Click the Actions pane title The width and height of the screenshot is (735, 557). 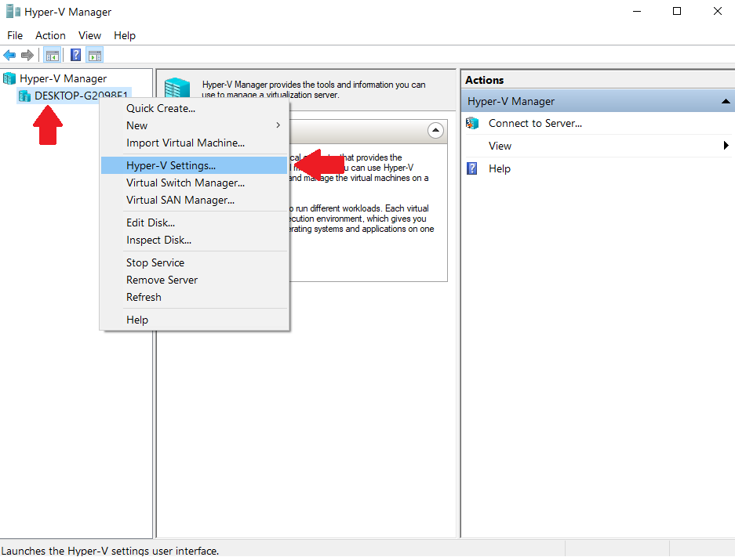click(x=484, y=80)
